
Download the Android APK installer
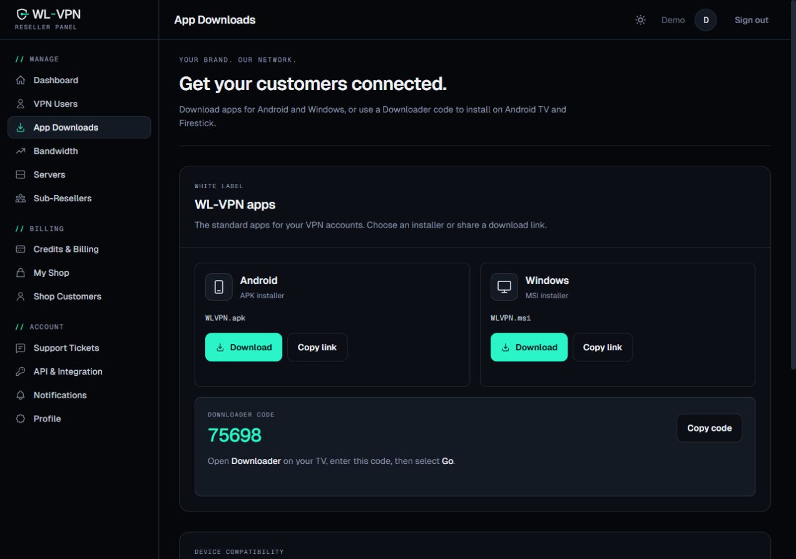[243, 347]
